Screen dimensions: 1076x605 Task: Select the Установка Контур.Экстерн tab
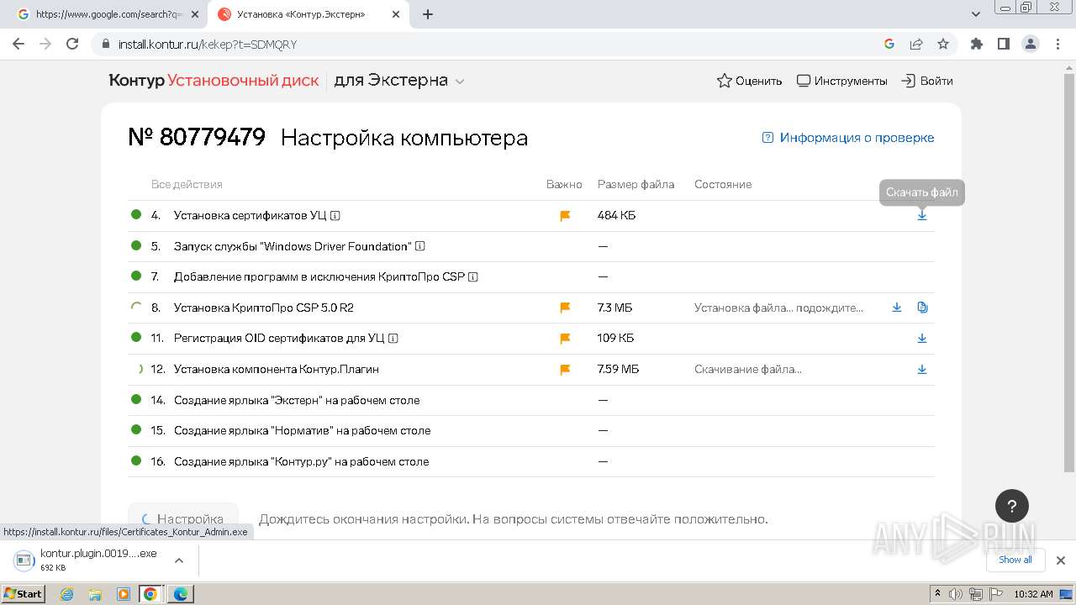(301, 14)
